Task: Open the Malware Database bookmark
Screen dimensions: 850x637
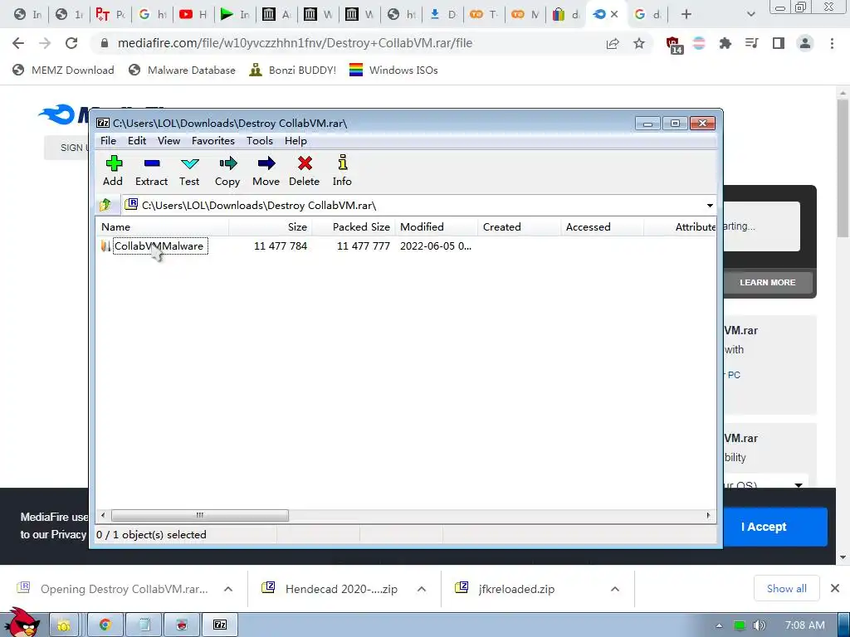Action: [182, 70]
